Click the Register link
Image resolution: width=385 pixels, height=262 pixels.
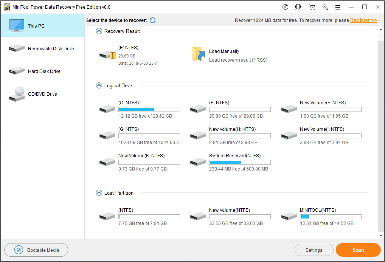point(363,20)
